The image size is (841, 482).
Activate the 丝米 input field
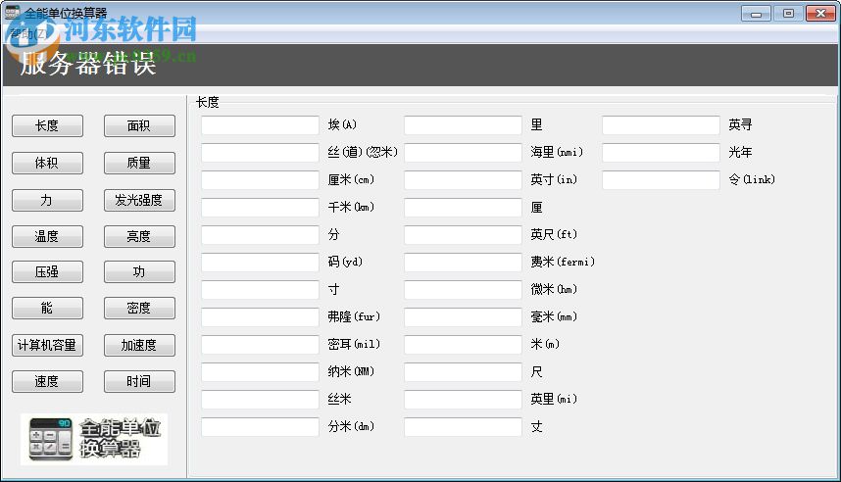(x=260, y=399)
